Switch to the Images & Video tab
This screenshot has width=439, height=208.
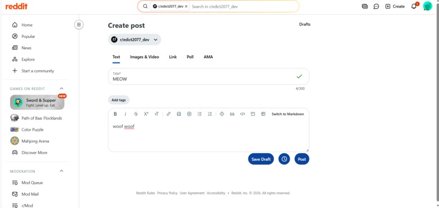pos(144,57)
